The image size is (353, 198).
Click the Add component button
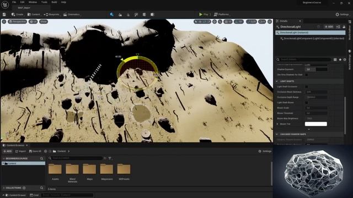pyautogui.click(x=329, y=27)
